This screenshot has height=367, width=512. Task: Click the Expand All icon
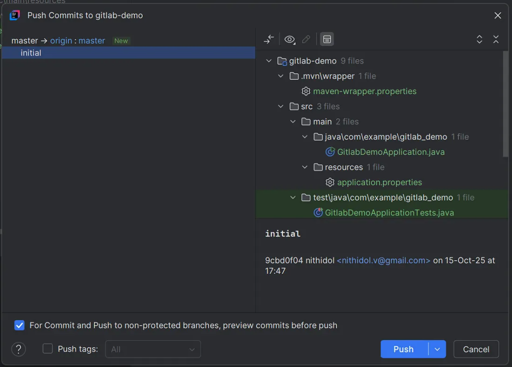pyautogui.click(x=479, y=39)
